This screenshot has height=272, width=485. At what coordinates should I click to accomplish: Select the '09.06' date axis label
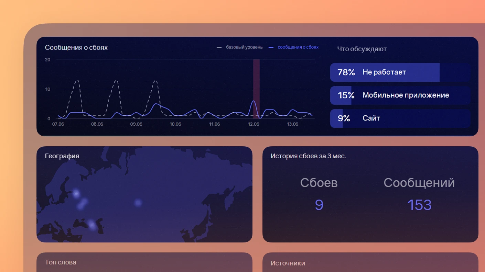pos(136,124)
